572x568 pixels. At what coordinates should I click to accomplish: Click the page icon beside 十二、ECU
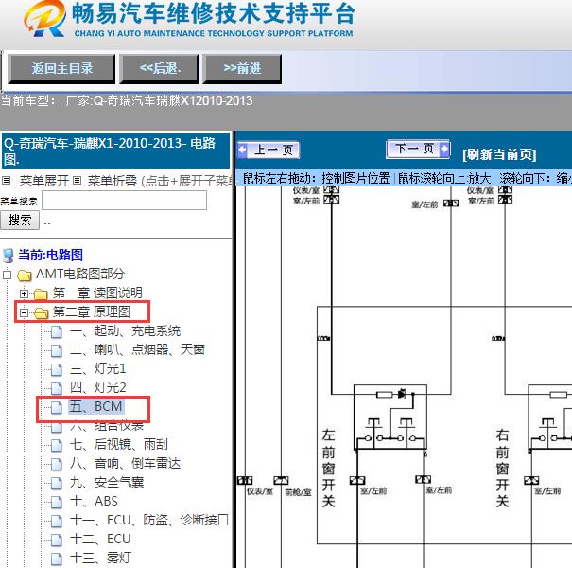click(x=56, y=541)
